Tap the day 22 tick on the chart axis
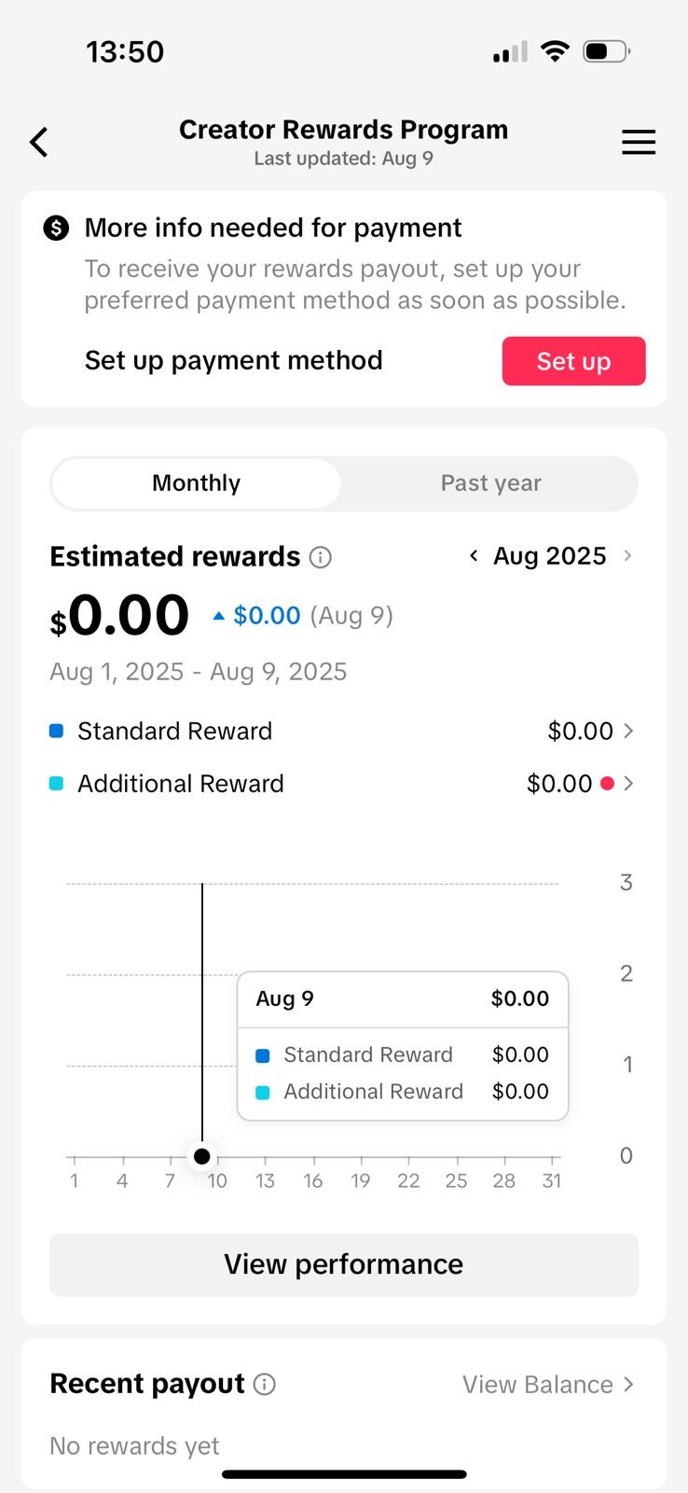The image size is (688, 1493). (x=408, y=1180)
